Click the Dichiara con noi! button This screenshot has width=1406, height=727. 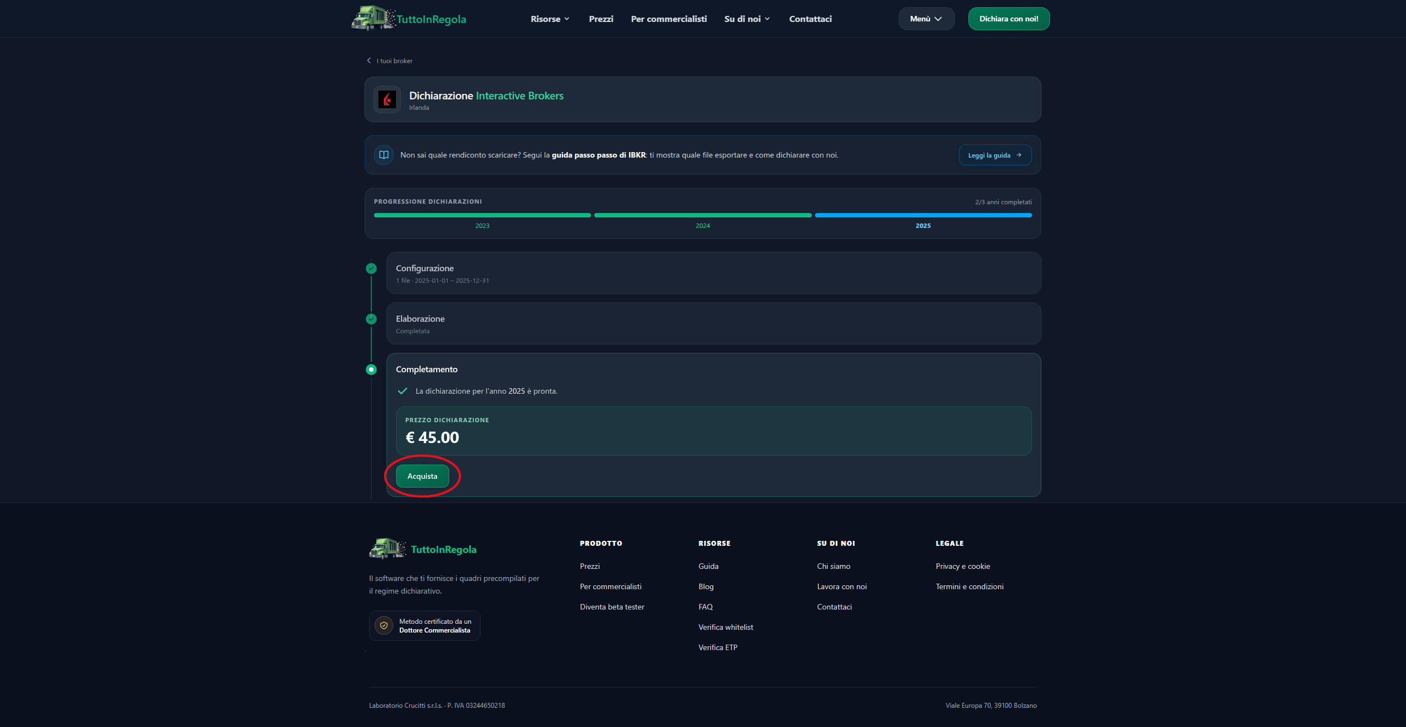[1008, 19]
